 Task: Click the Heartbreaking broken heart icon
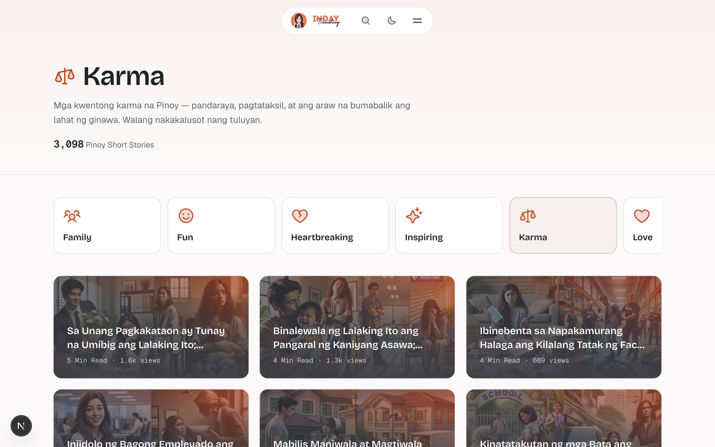point(300,216)
